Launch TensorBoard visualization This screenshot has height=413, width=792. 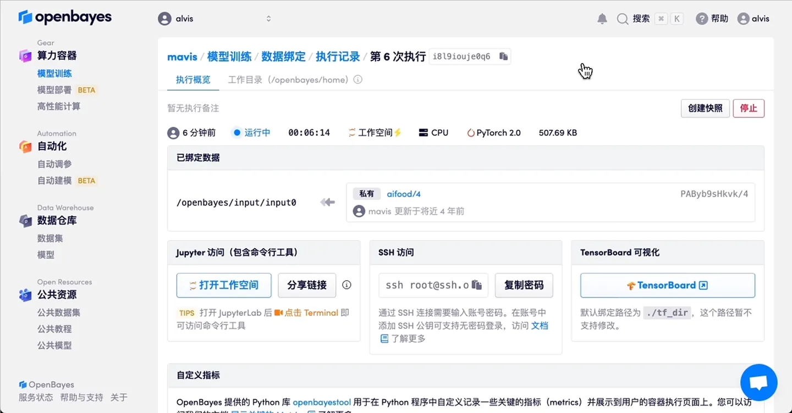tap(667, 285)
